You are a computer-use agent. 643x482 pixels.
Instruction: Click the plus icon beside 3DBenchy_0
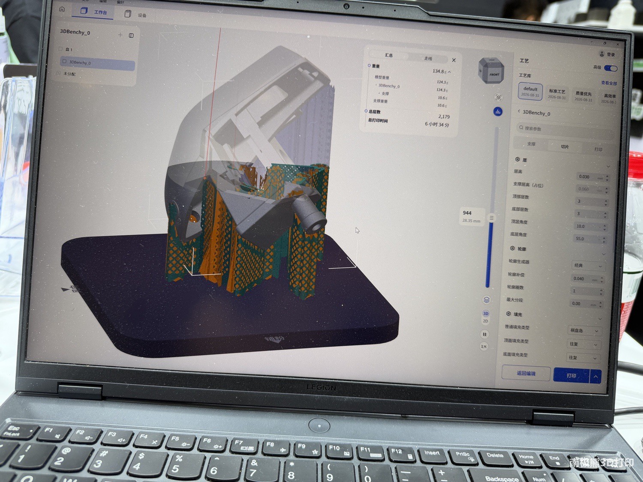point(120,35)
